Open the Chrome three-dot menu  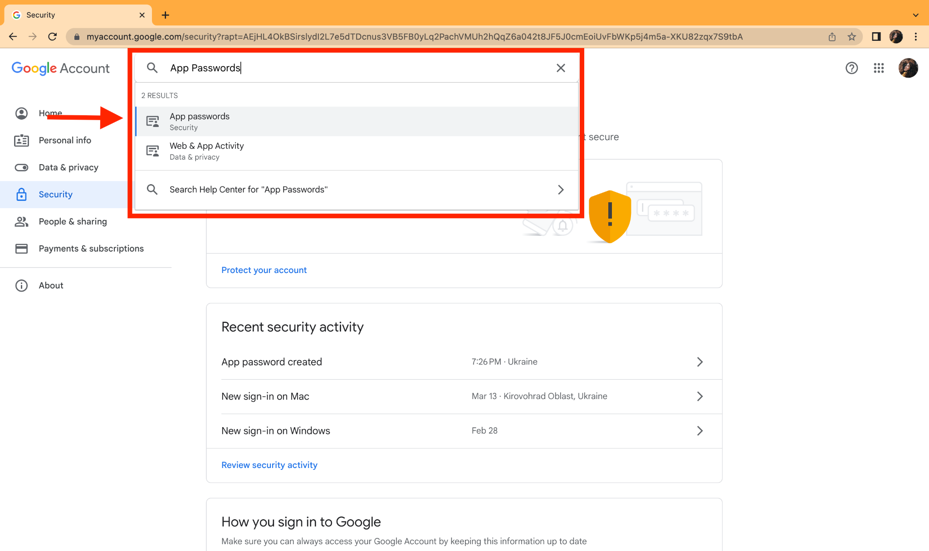(x=916, y=37)
